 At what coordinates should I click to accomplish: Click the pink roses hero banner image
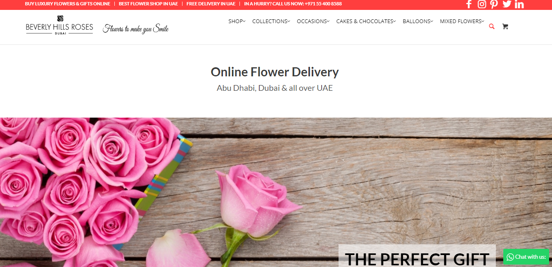coord(276,192)
